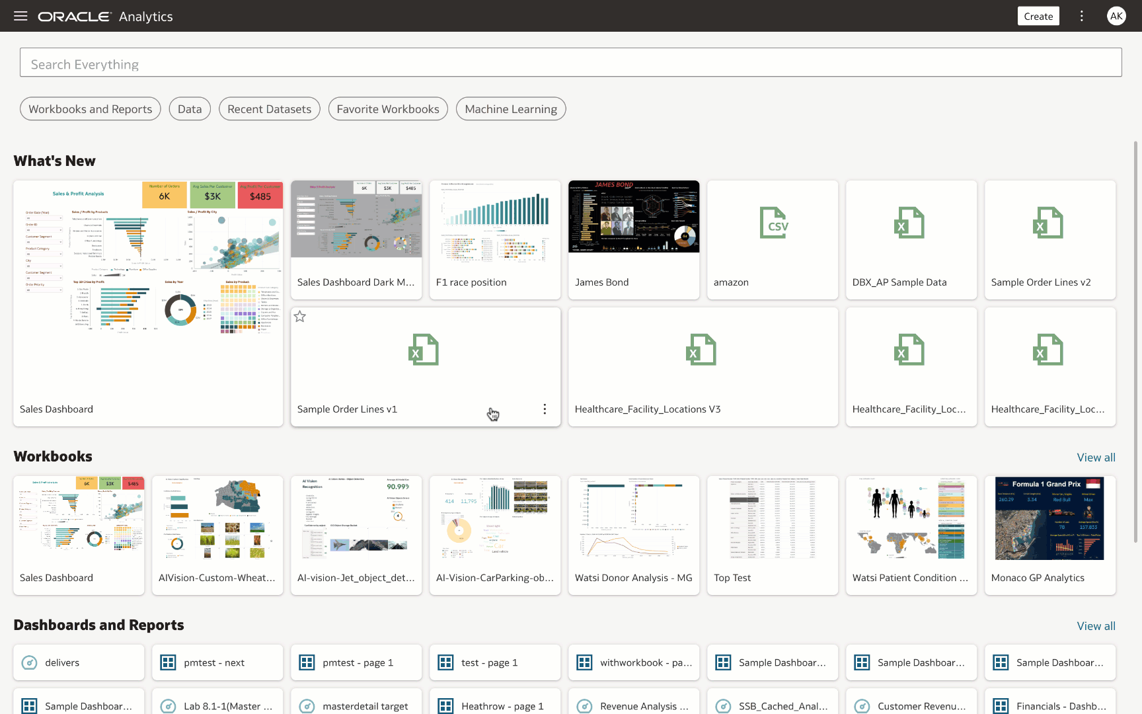Open Top Test workbook thumbnail
1142x714 pixels.
pyautogui.click(x=773, y=519)
